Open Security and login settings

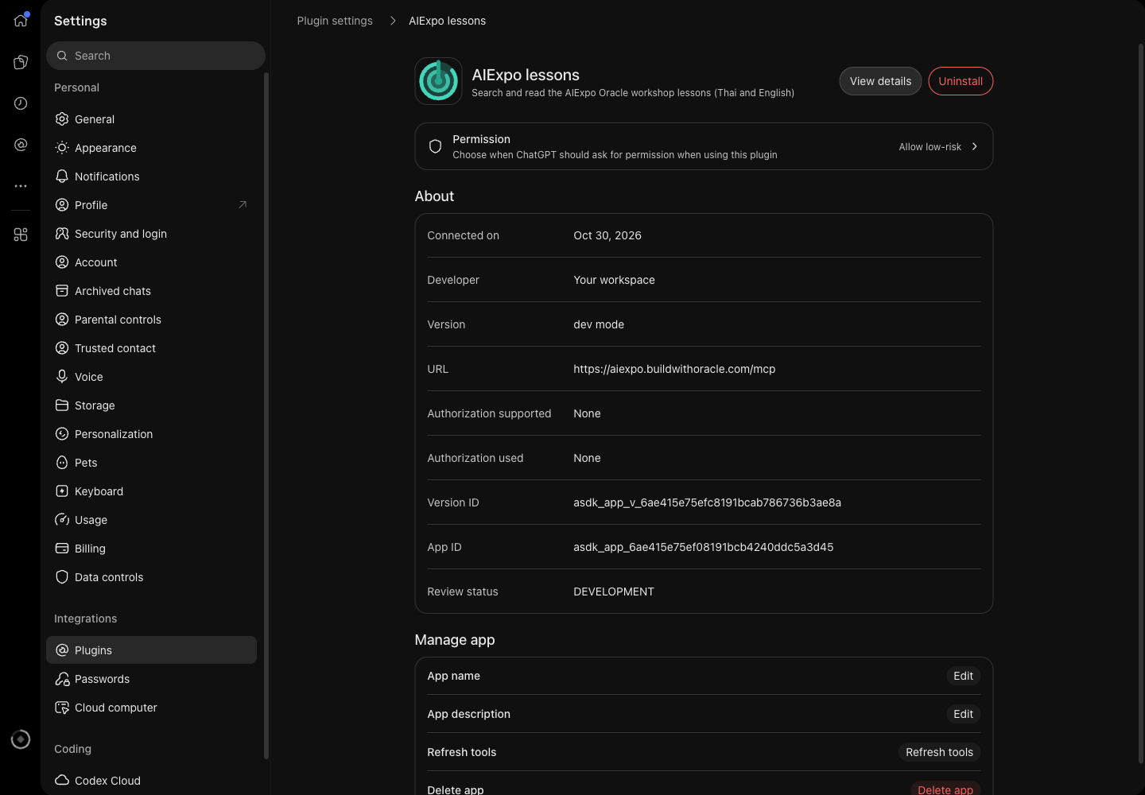(151, 234)
